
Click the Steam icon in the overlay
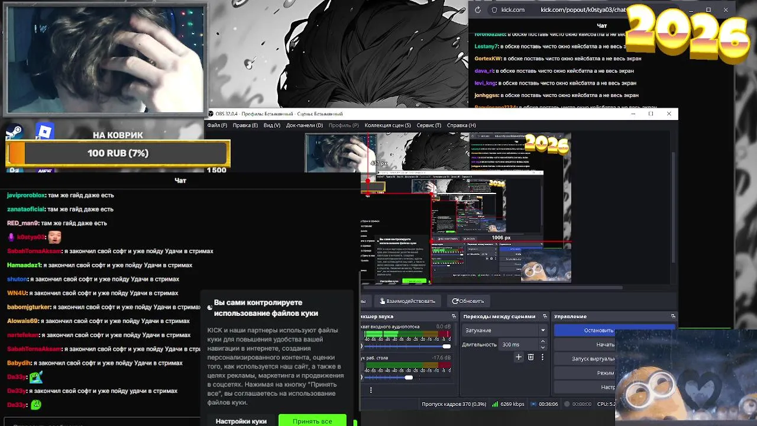coord(14,131)
